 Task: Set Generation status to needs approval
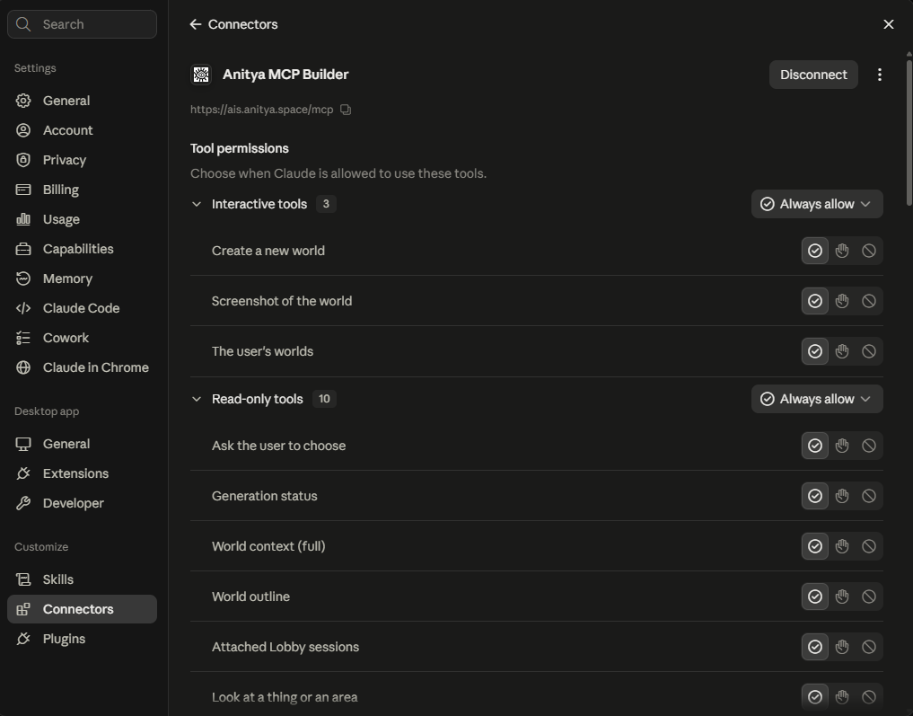pos(842,496)
